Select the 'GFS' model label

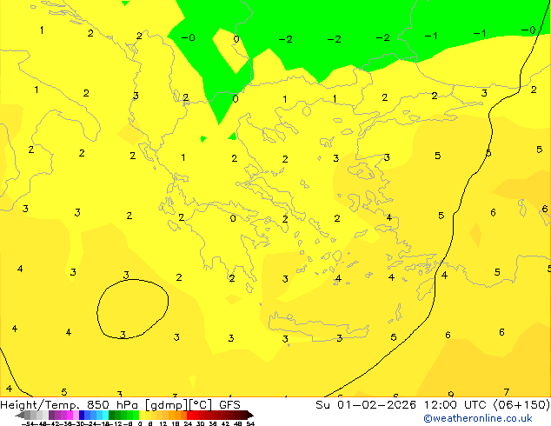click(x=229, y=405)
